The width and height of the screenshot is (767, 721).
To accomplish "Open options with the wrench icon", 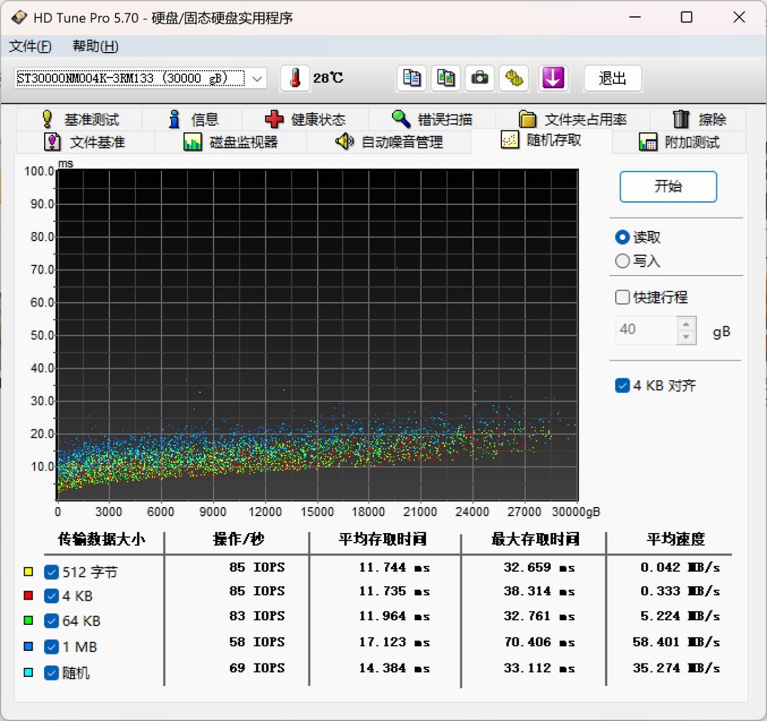I will 514,79.
